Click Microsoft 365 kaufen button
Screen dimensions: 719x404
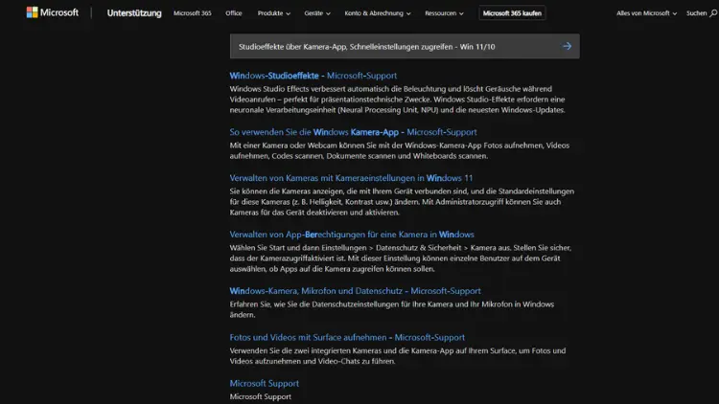512,13
